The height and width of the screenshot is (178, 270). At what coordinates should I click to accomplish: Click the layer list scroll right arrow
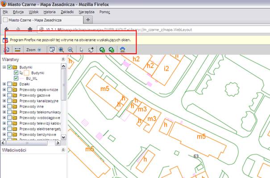pyautogui.click(x=58, y=143)
